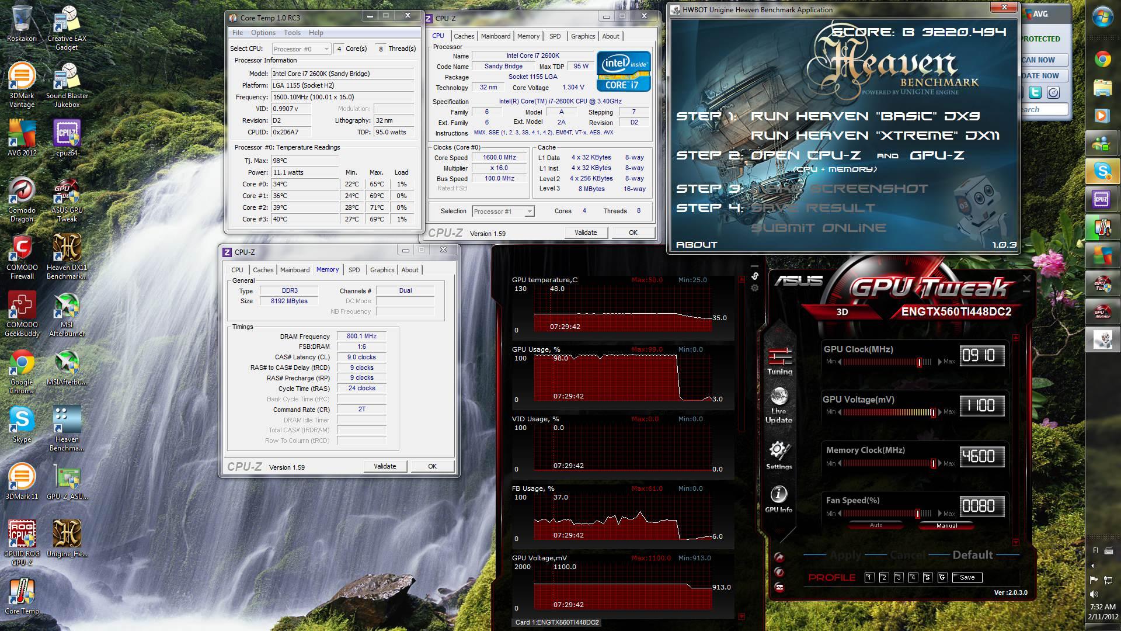Open the ASUS GPU Tweak desktop shortcut
The width and height of the screenshot is (1121, 631).
tap(67, 200)
